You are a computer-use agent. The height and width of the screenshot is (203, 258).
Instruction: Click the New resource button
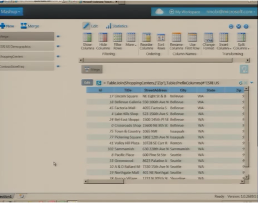7,26
